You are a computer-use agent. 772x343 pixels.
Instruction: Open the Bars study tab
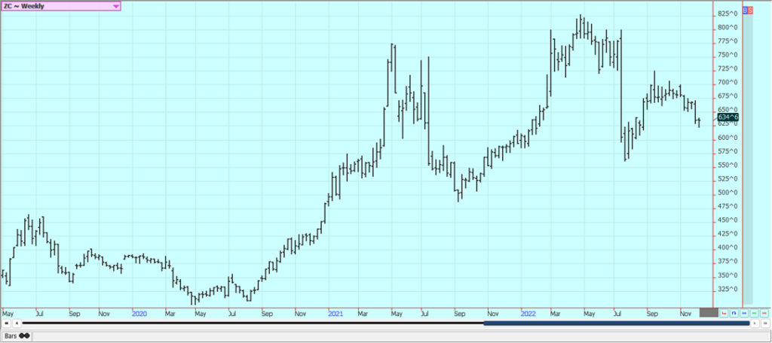17,336
